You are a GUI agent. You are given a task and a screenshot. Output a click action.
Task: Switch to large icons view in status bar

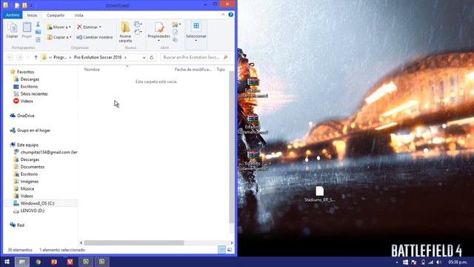coord(230,250)
